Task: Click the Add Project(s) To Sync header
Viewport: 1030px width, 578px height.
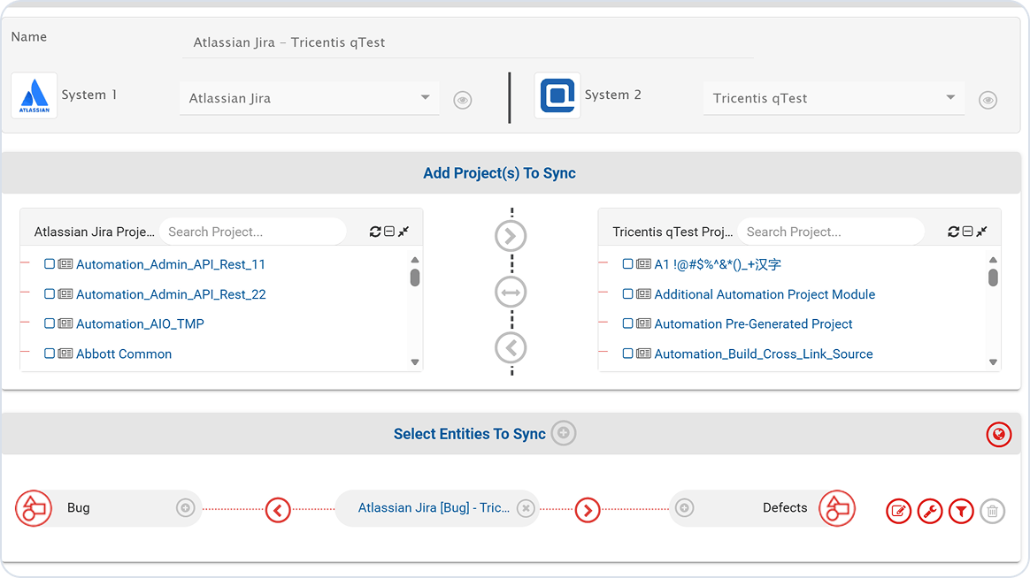Action: pos(499,173)
